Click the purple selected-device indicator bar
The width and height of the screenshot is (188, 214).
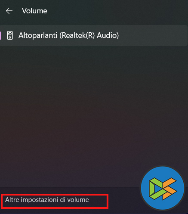click(0, 35)
